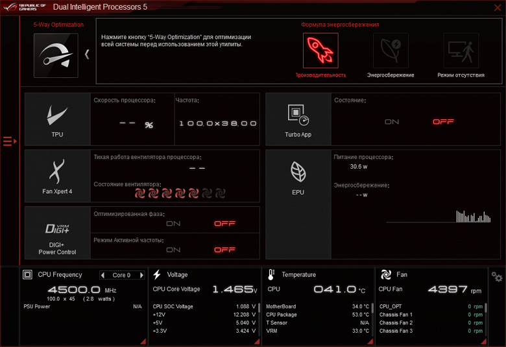
Task: Select next core with right arrow
Action: pyautogui.click(x=141, y=275)
